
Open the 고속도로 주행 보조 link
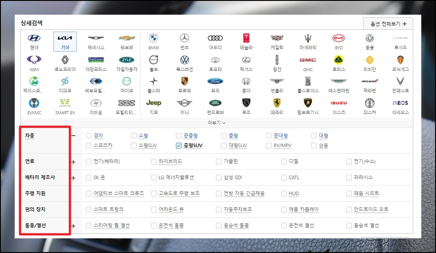[x=179, y=193]
